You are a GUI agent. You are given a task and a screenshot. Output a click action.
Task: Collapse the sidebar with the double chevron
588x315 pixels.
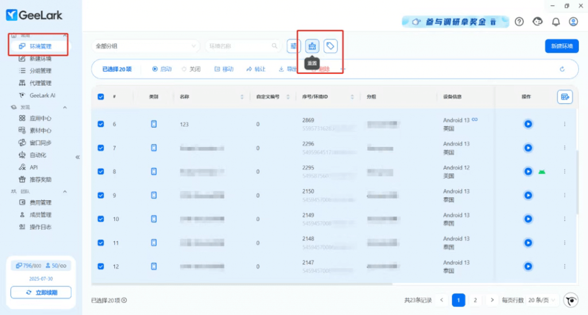(x=78, y=157)
